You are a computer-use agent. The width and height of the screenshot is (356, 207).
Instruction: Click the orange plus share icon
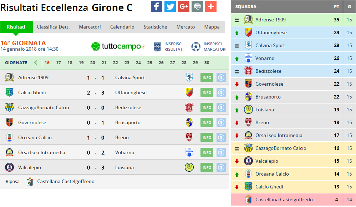pyautogui.click(x=211, y=6)
